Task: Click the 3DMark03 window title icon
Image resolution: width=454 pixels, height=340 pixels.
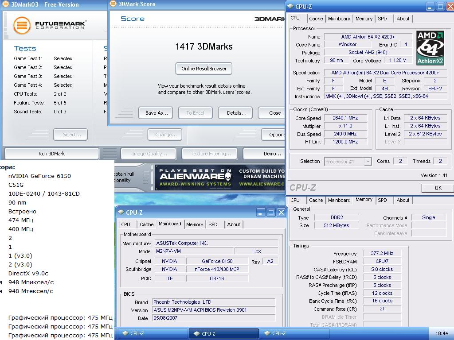Action: (x=5, y=4)
